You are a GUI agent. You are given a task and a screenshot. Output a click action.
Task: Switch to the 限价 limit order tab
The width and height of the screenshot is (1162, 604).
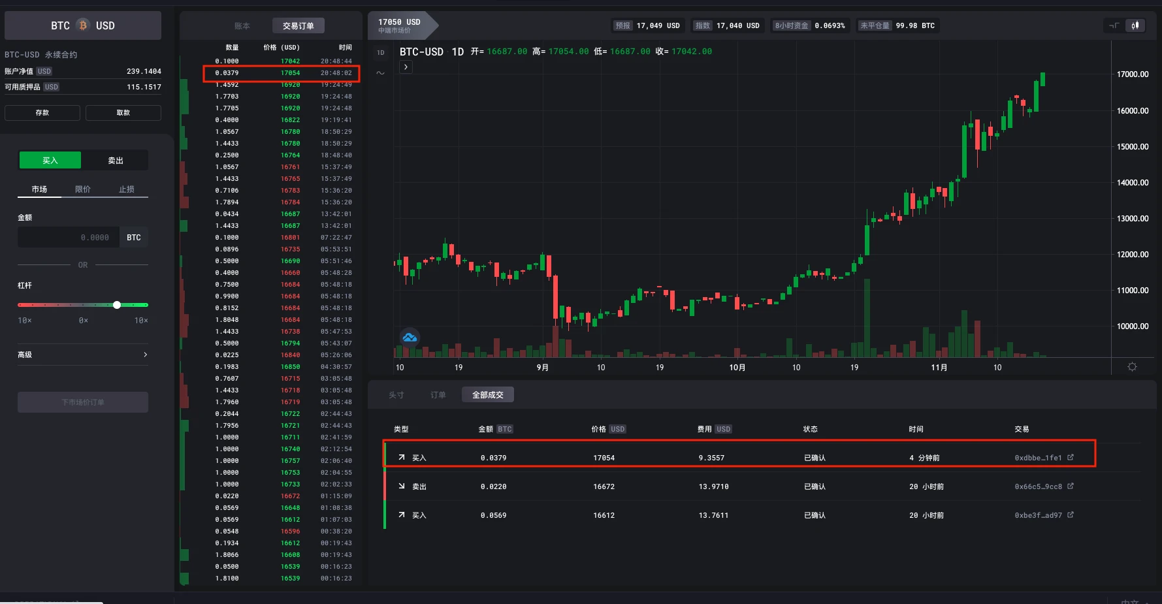pos(83,189)
